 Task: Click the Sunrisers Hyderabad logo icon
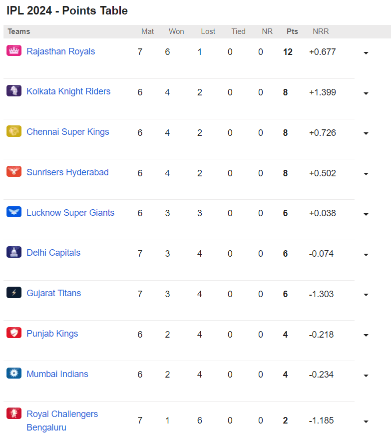click(x=14, y=172)
